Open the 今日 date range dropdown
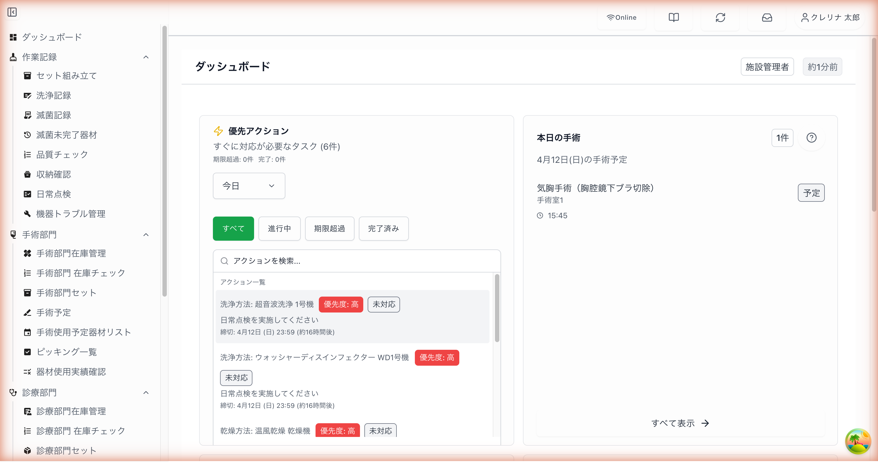The height and width of the screenshot is (466, 878). [x=249, y=186]
